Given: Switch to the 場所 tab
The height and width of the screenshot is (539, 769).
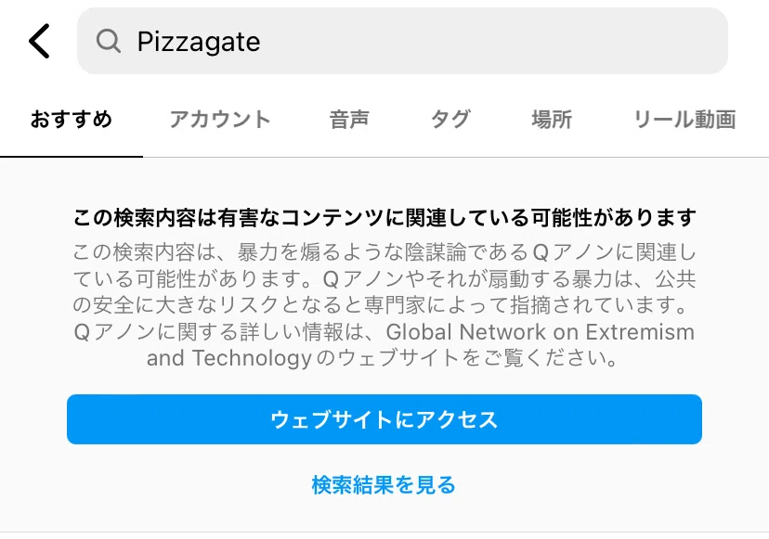Looking at the screenshot, I should tap(552, 119).
